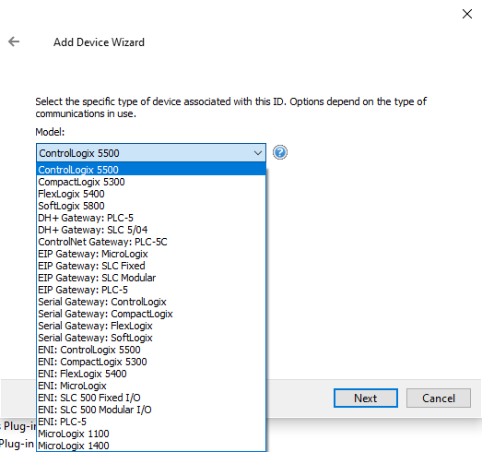
Task: Collapse the Model dropdown arrow
Action: pyautogui.click(x=258, y=152)
